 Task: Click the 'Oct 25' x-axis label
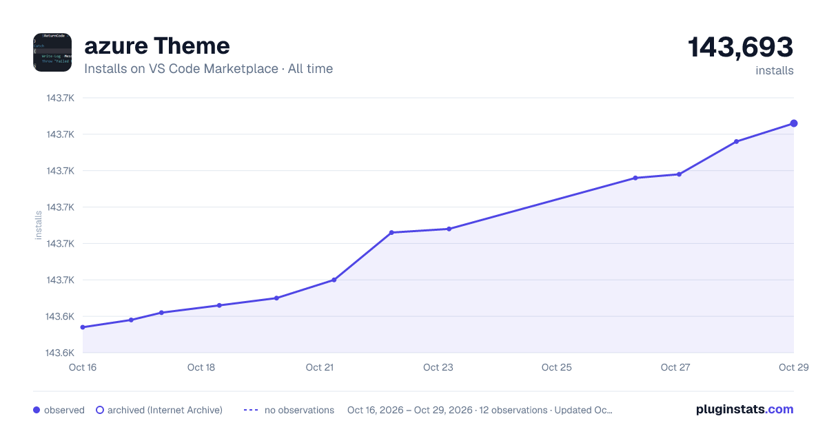pos(557,367)
